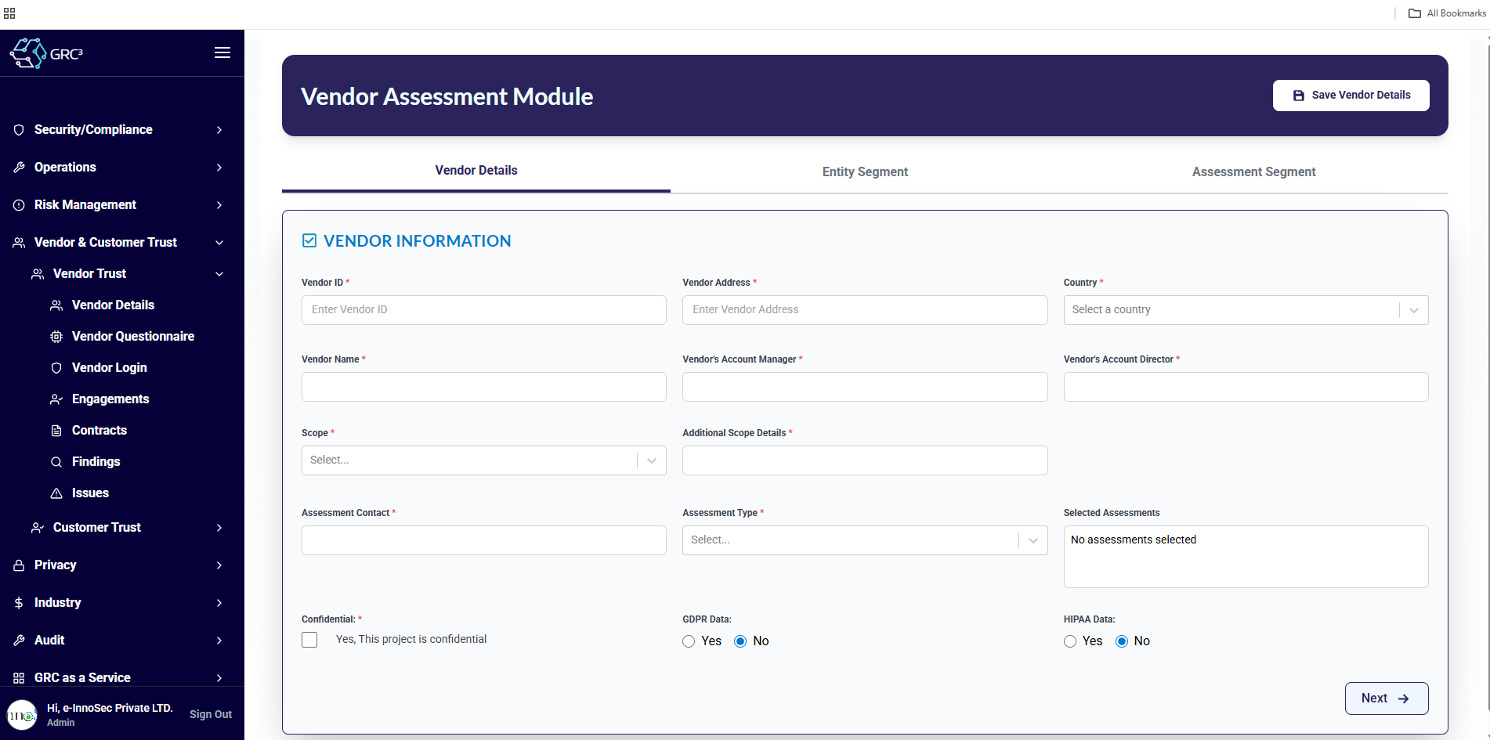Click the Save Vendor Details button
This screenshot has height=740, width=1490.
[1351, 96]
